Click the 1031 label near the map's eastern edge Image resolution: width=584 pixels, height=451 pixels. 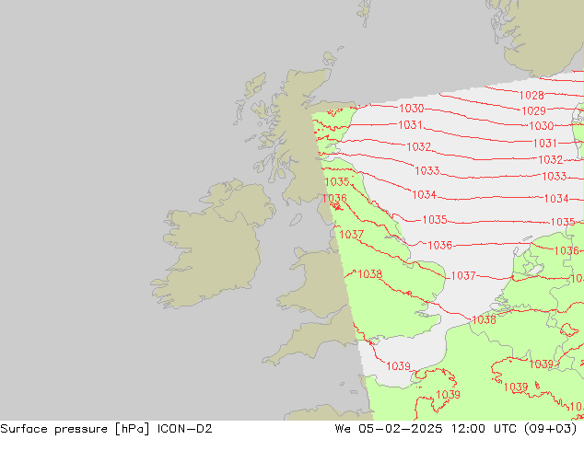point(545,143)
